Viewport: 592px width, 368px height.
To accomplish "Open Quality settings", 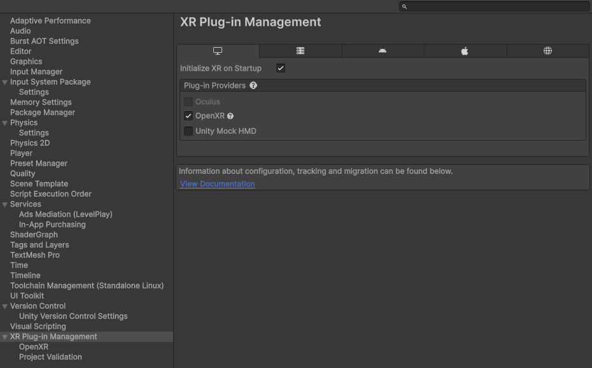I will (x=23, y=174).
